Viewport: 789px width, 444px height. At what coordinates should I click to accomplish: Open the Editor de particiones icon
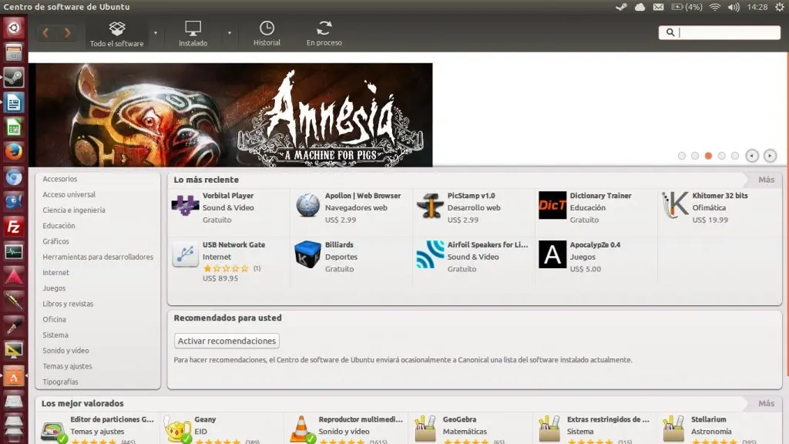(x=54, y=430)
